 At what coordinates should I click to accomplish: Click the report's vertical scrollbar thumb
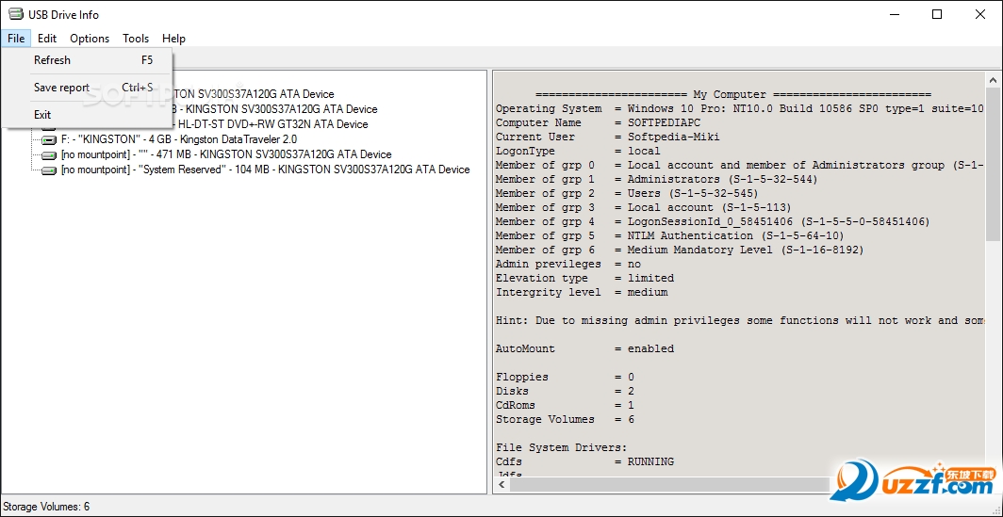coord(993,160)
